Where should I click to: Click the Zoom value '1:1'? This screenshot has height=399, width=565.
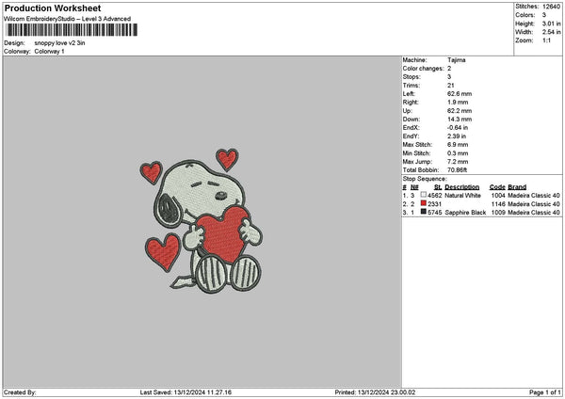[x=546, y=40]
